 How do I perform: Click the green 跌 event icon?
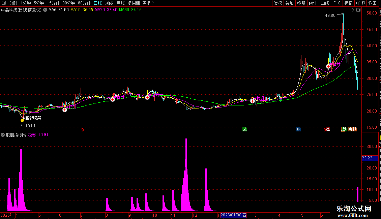[344, 129]
